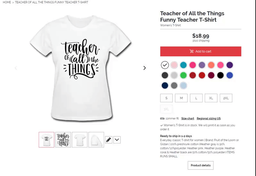Click the faded previous image arrow
256x176 pixels.
(x=16, y=68)
